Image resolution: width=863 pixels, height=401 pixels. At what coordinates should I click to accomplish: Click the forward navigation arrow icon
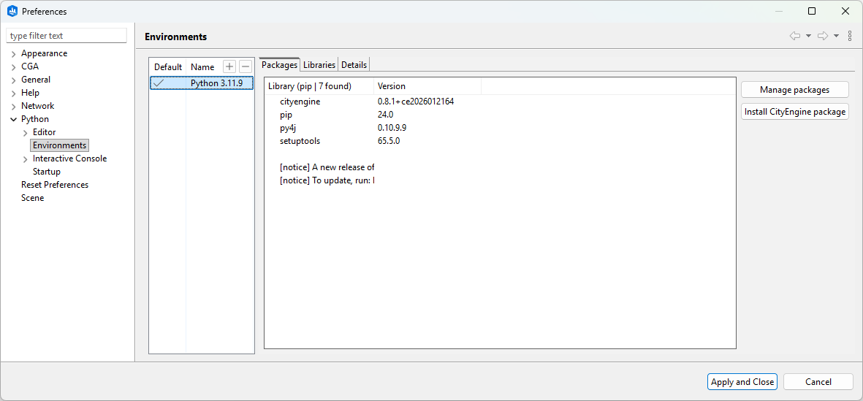coord(823,36)
